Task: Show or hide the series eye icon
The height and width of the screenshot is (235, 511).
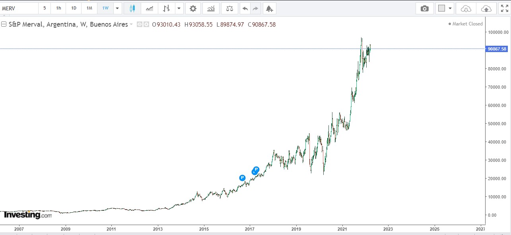Action: click(x=140, y=24)
